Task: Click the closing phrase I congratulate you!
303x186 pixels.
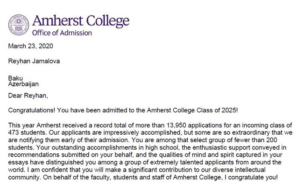Action: coord(250,177)
